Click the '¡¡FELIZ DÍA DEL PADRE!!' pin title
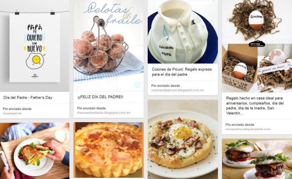Viewport: 292px width, 179px height. [101, 97]
